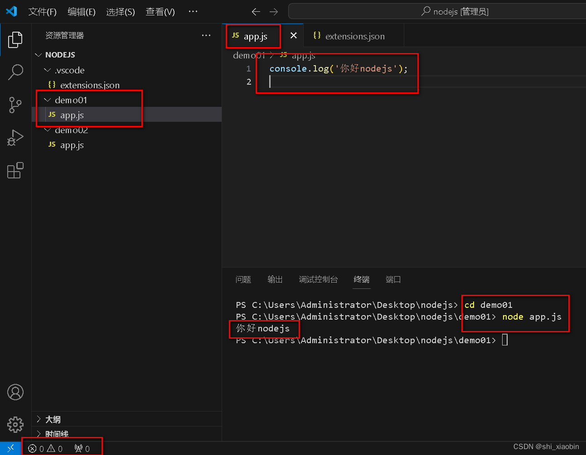Image resolution: width=586 pixels, height=455 pixels.
Task: Click demo01 in the breadcrumb
Action: pyautogui.click(x=249, y=55)
